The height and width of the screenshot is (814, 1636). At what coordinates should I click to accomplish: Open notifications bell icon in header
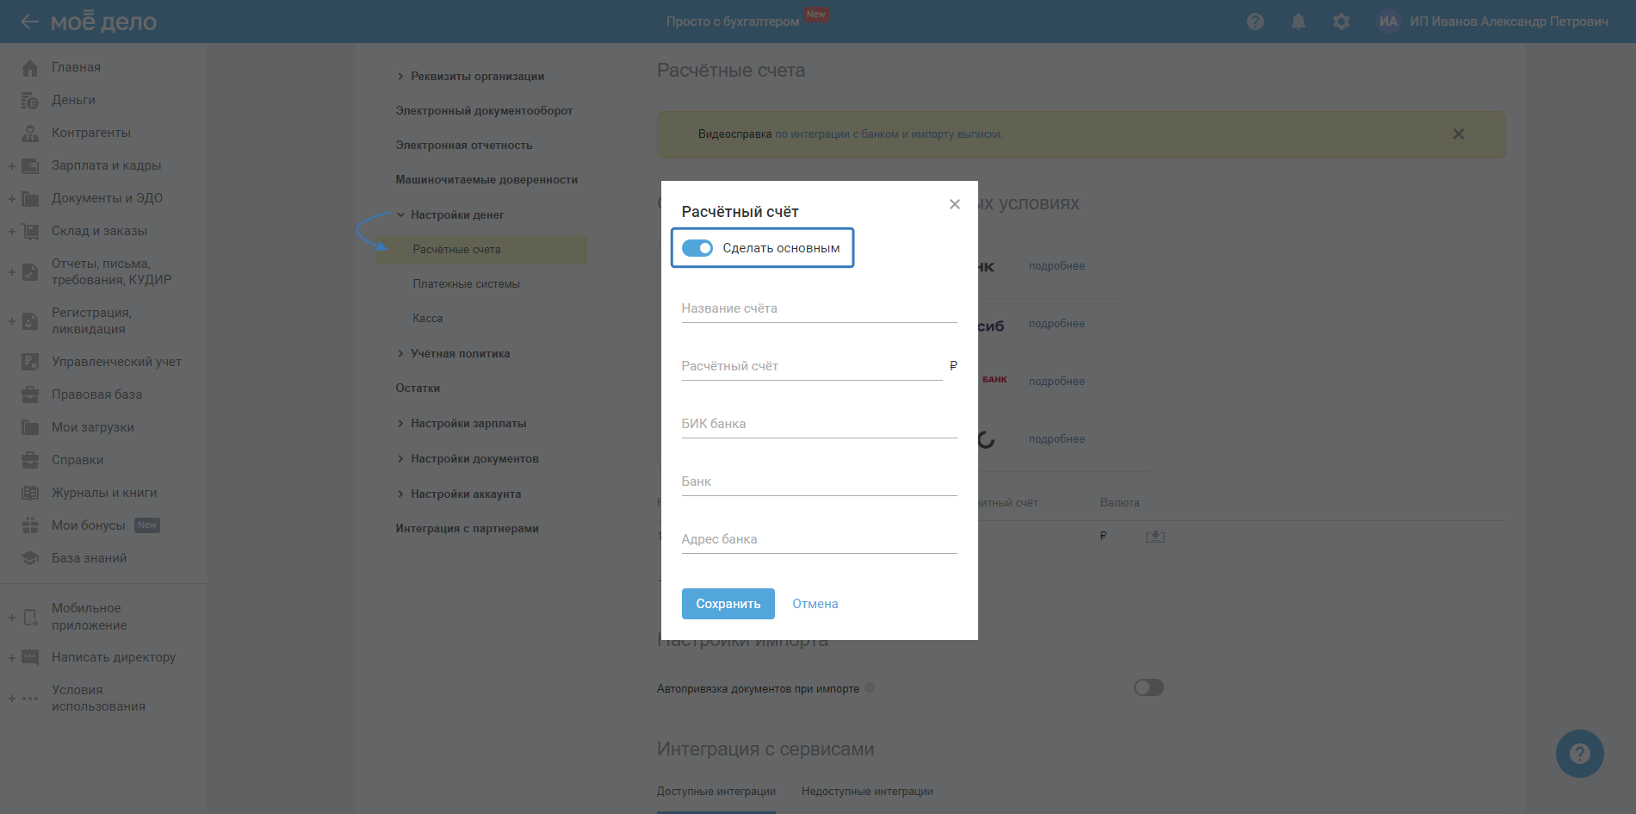(x=1298, y=22)
